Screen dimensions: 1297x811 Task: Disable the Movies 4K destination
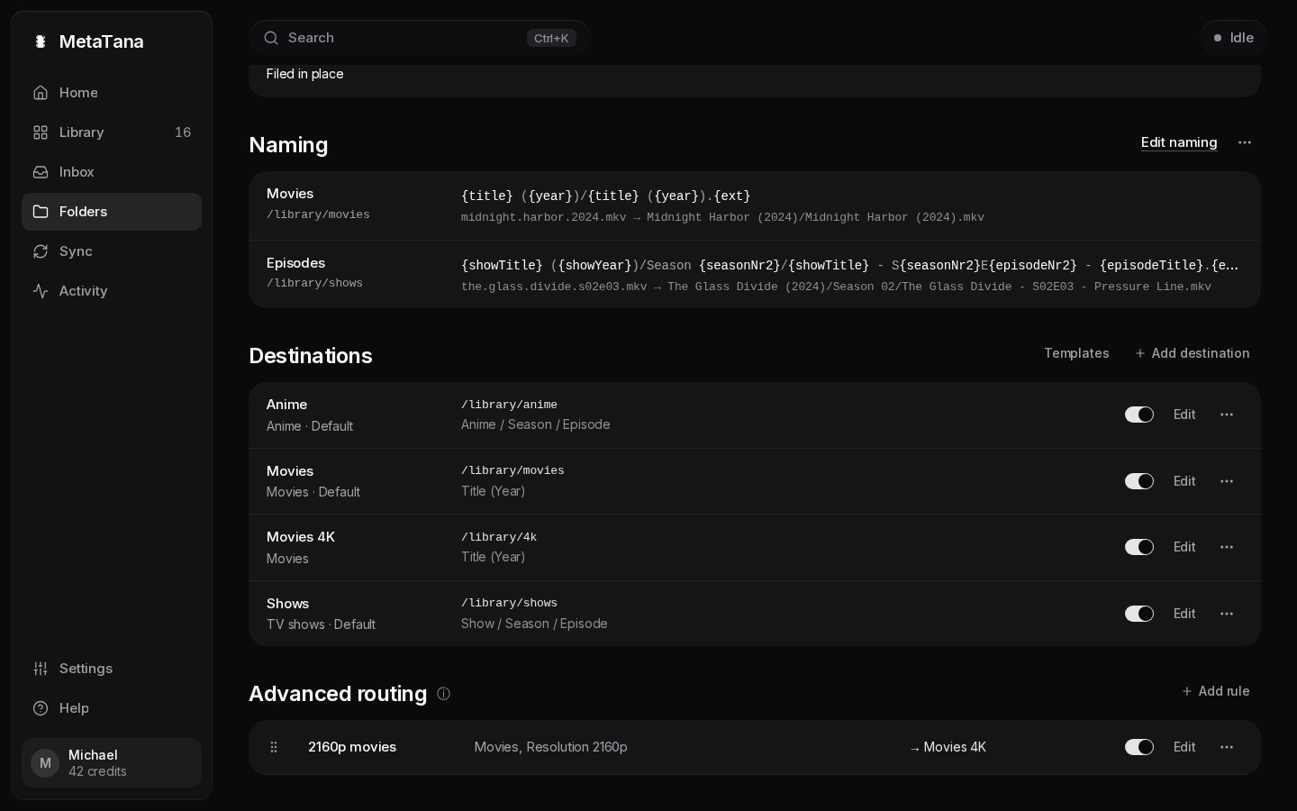(x=1139, y=547)
